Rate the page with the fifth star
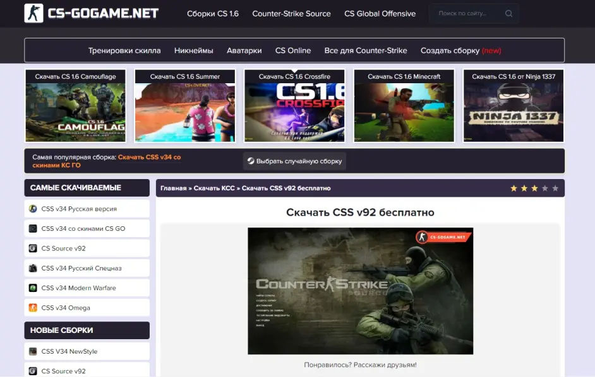This screenshot has height=377, width=595. click(555, 188)
